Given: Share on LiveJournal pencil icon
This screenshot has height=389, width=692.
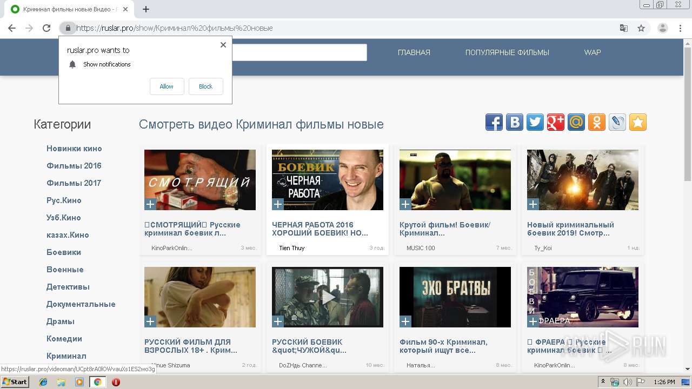Looking at the screenshot, I should click(617, 122).
